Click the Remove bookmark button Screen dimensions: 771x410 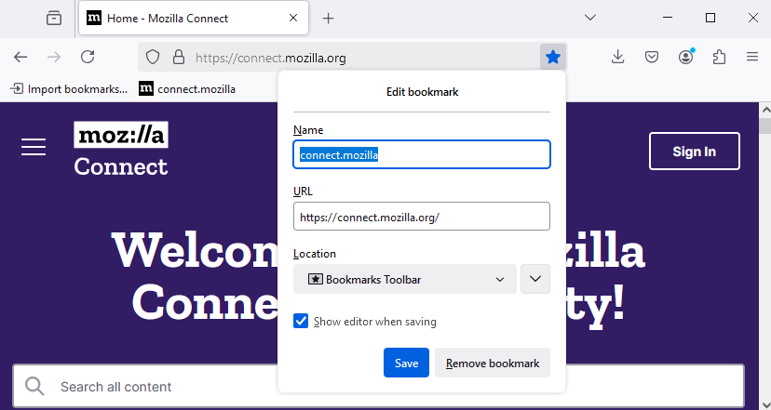(493, 363)
